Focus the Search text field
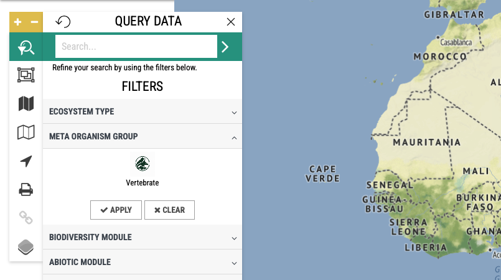 tap(136, 47)
